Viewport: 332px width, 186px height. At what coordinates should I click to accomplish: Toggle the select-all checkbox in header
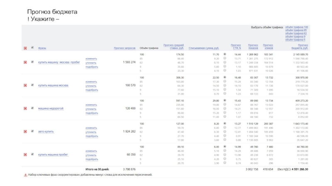(x=32, y=48)
